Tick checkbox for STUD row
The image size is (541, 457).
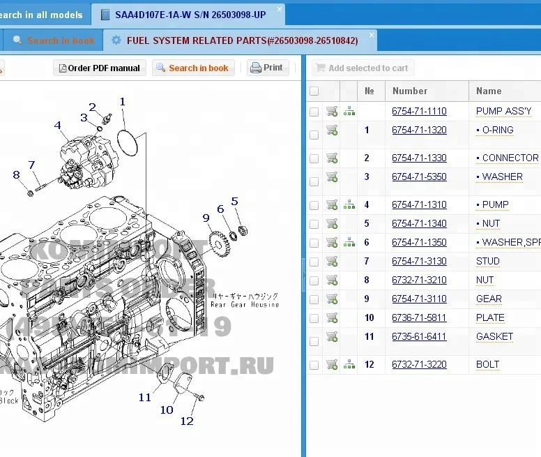[x=314, y=262]
